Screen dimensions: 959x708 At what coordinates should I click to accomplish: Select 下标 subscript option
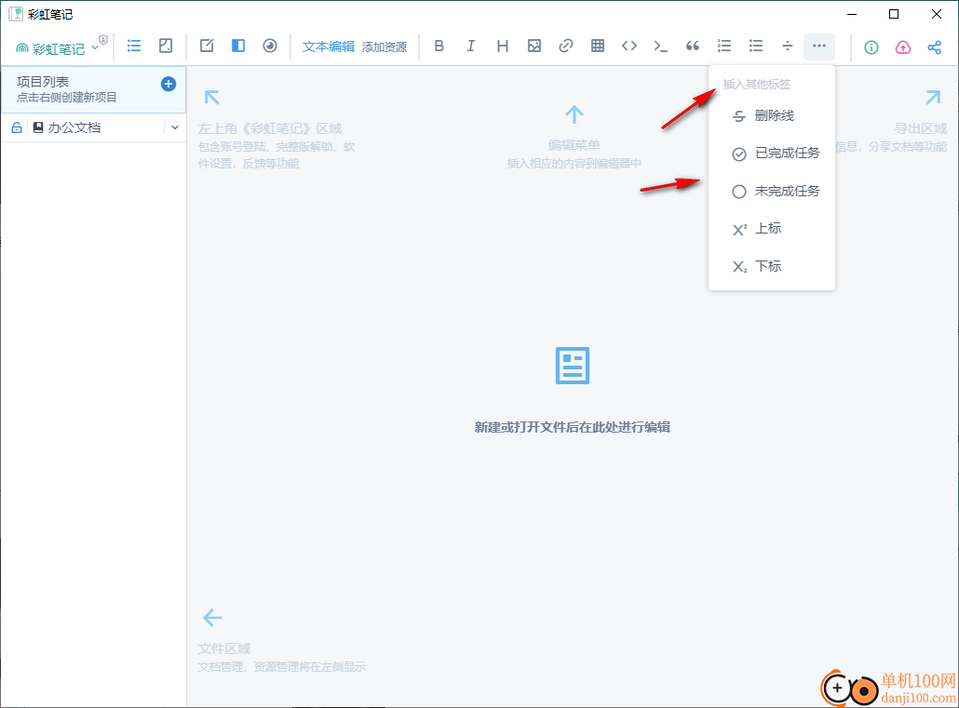click(x=772, y=267)
